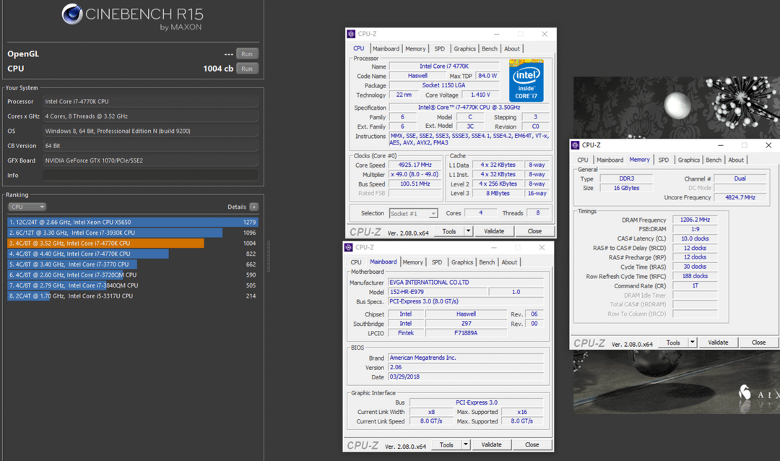Select ranking row Intel Core i7-3840QM CPU

coord(133,285)
